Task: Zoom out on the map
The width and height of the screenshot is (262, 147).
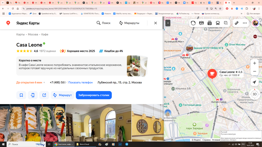Action: click(254, 71)
